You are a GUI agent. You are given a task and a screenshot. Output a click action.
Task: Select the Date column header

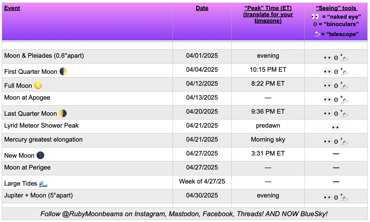point(202,8)
